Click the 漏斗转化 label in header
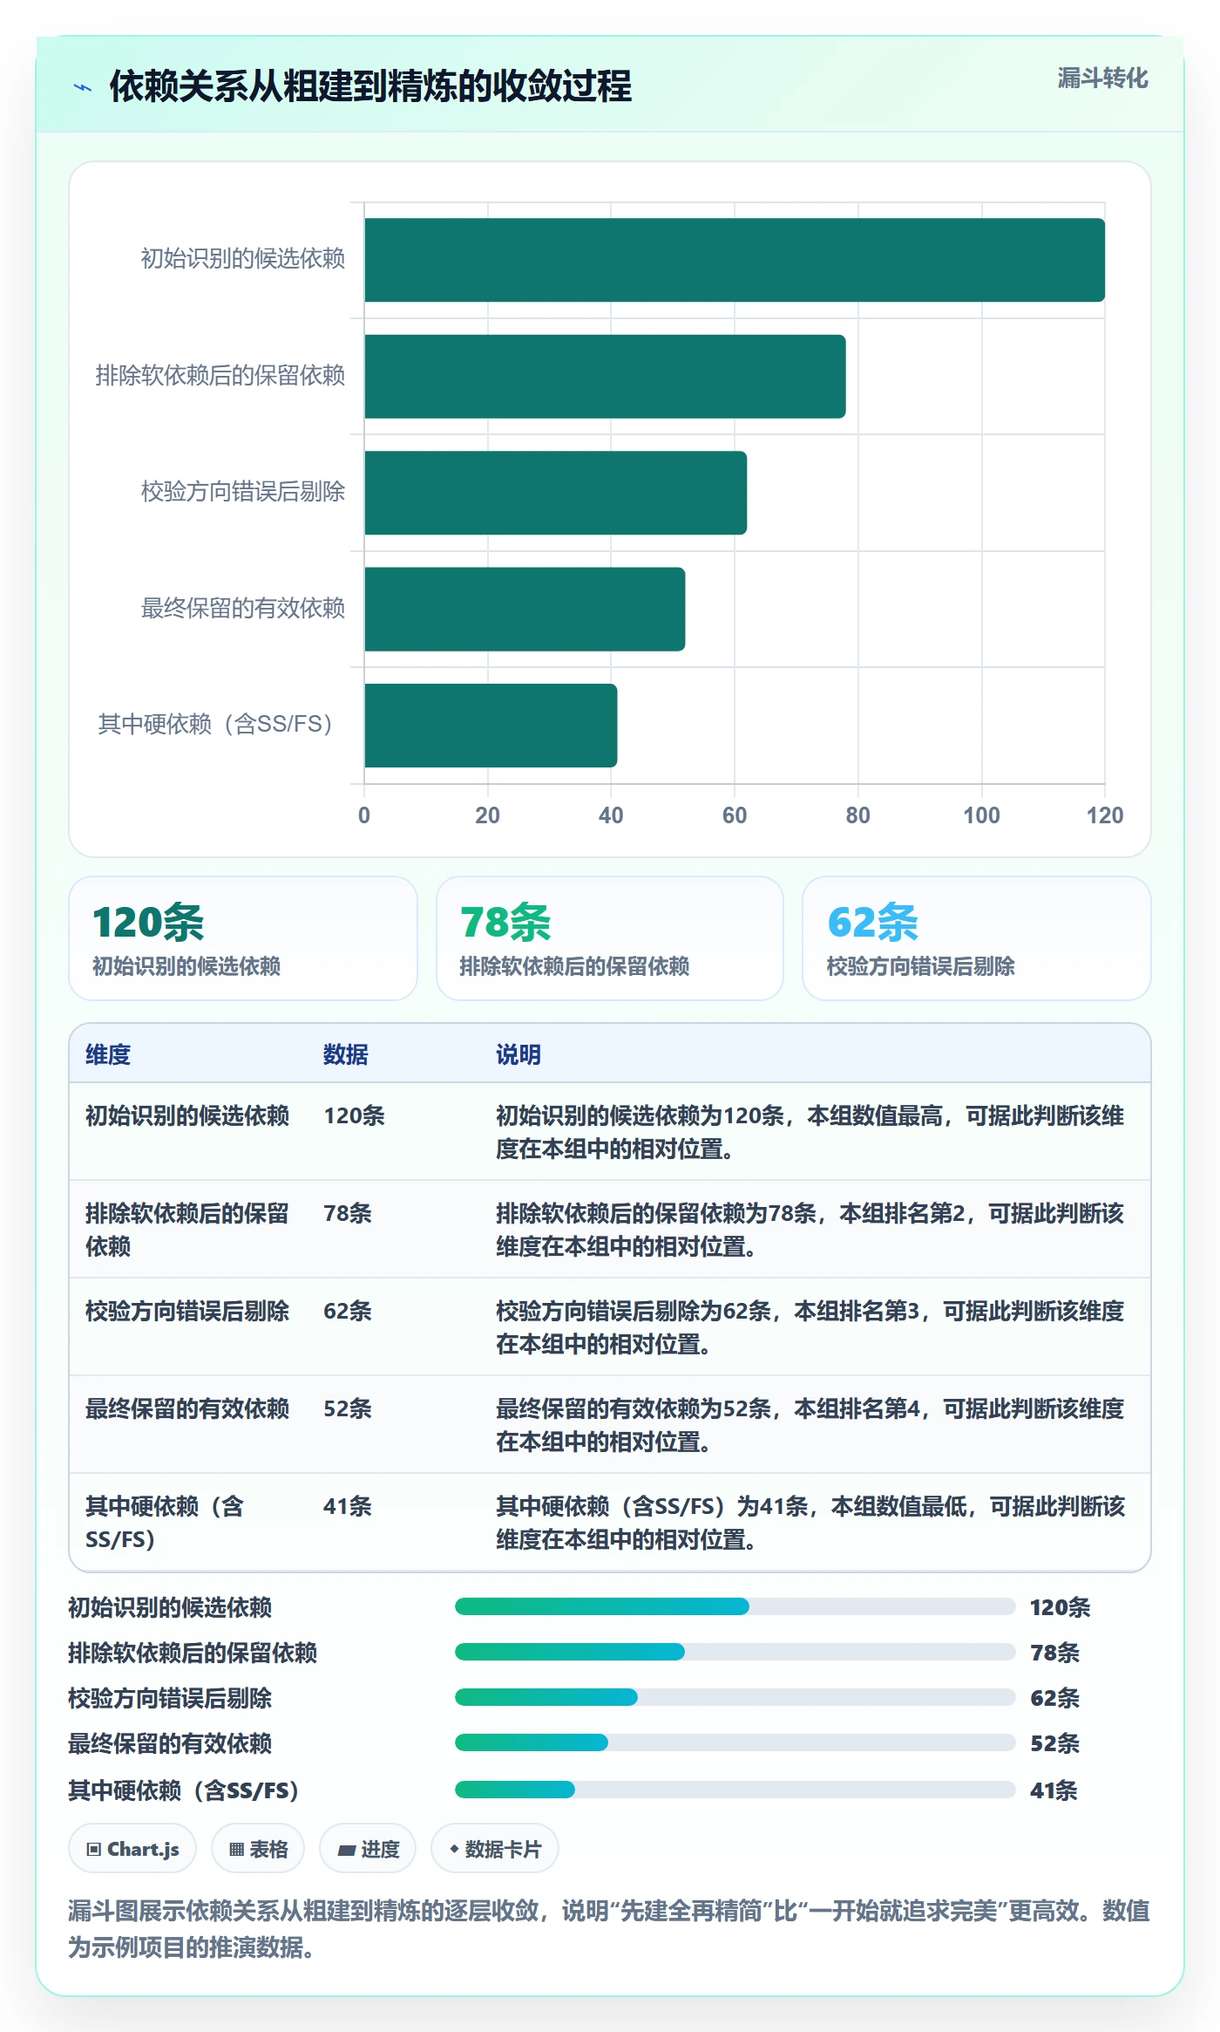 [x=1102, y=78]
